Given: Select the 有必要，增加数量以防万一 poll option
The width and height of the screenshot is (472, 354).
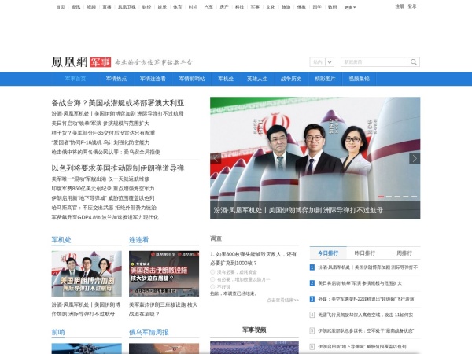Looking at the screenshot, I should coord(212,279).
